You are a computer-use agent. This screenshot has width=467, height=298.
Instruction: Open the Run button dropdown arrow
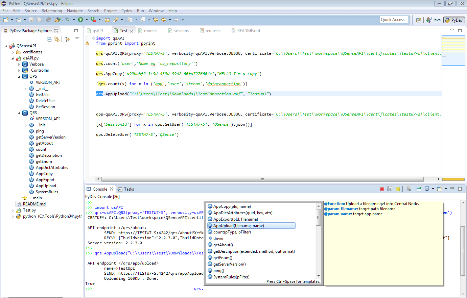coord(87,20)
